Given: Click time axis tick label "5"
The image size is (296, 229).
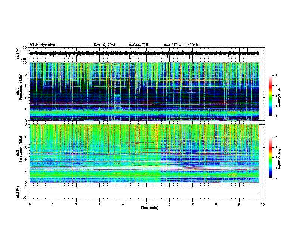Looking at the screenshot, I should pos(146,204).
